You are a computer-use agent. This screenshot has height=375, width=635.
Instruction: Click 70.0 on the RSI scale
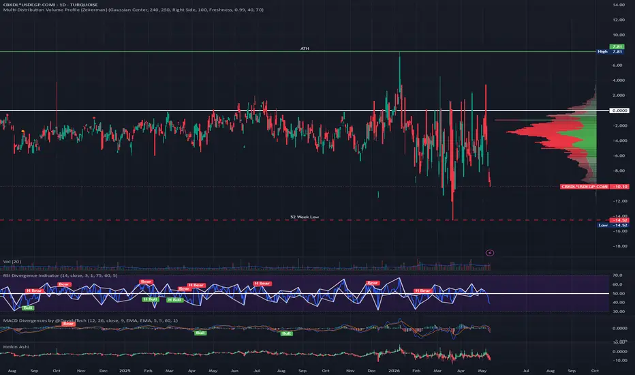617,275
